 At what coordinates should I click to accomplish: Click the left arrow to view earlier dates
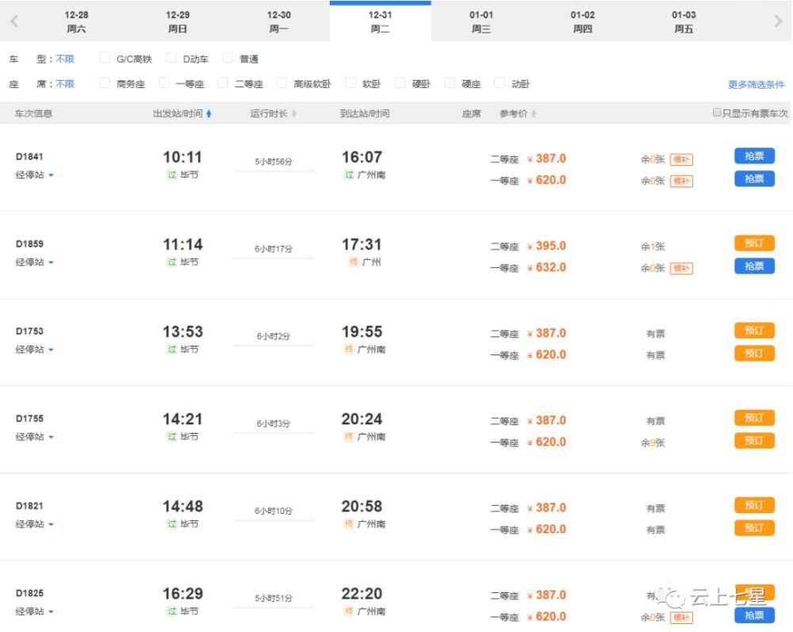point(13,20)
